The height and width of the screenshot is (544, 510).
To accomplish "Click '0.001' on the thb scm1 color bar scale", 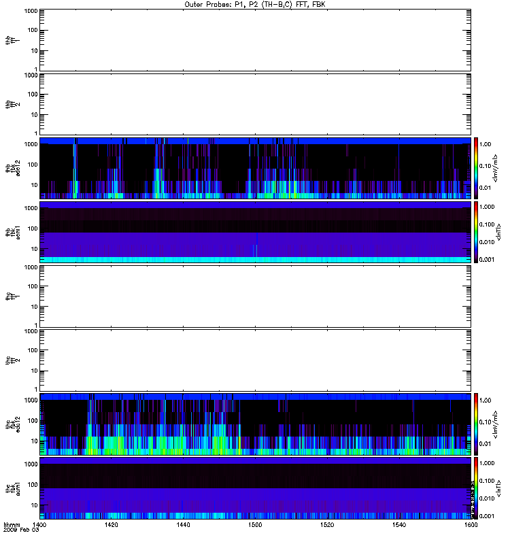I will [x=487, y=260].
